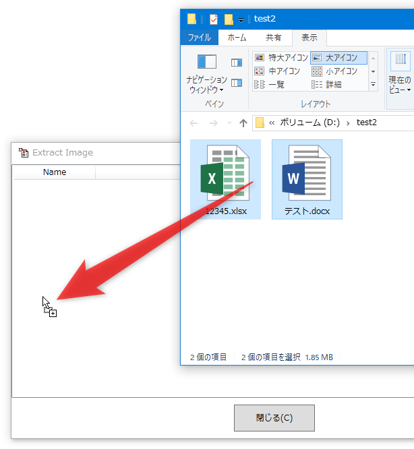Click the Up one level arrow
Viewport: 414px width, 449px height.
243,123
